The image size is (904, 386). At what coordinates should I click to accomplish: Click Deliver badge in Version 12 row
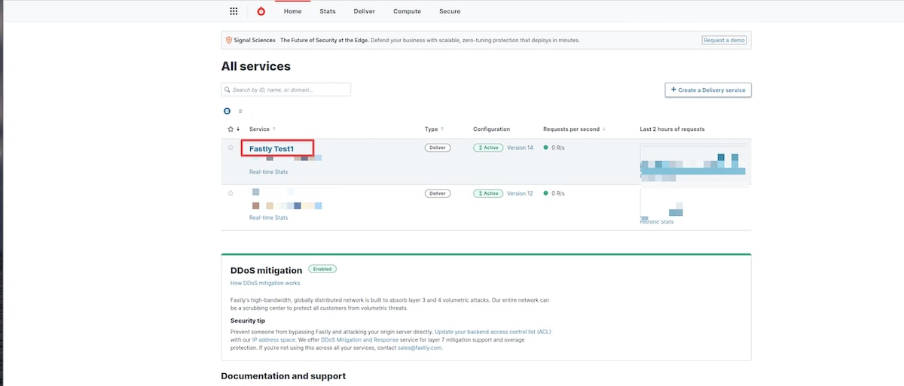438,193
